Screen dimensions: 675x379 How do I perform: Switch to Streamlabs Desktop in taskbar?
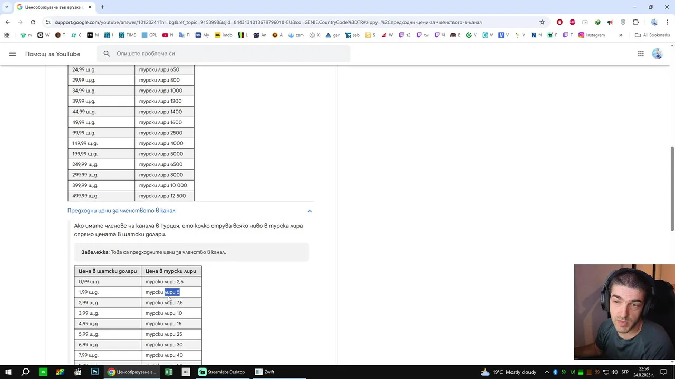(x=222, y=372)
